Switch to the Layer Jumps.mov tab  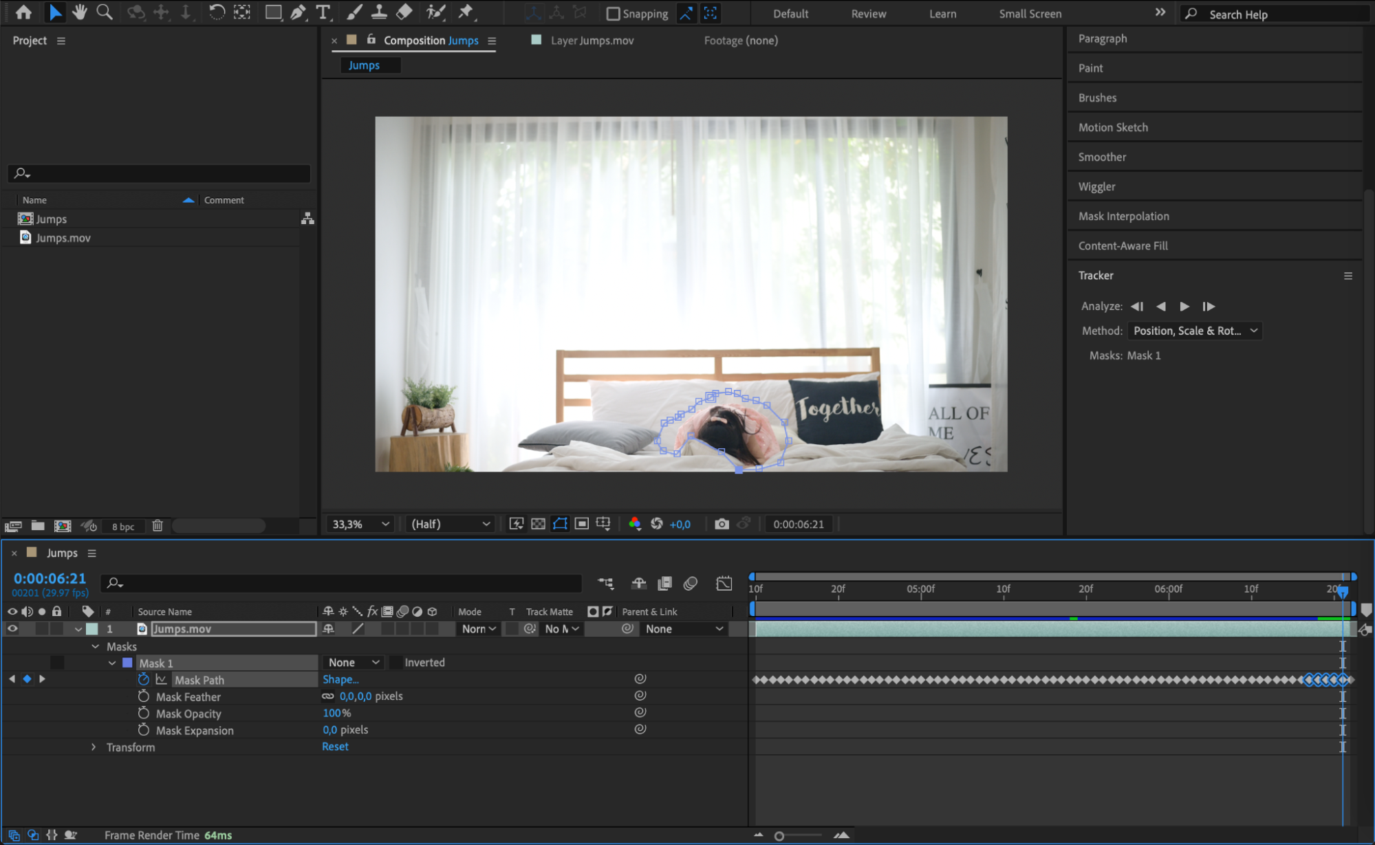click(591, 41)
